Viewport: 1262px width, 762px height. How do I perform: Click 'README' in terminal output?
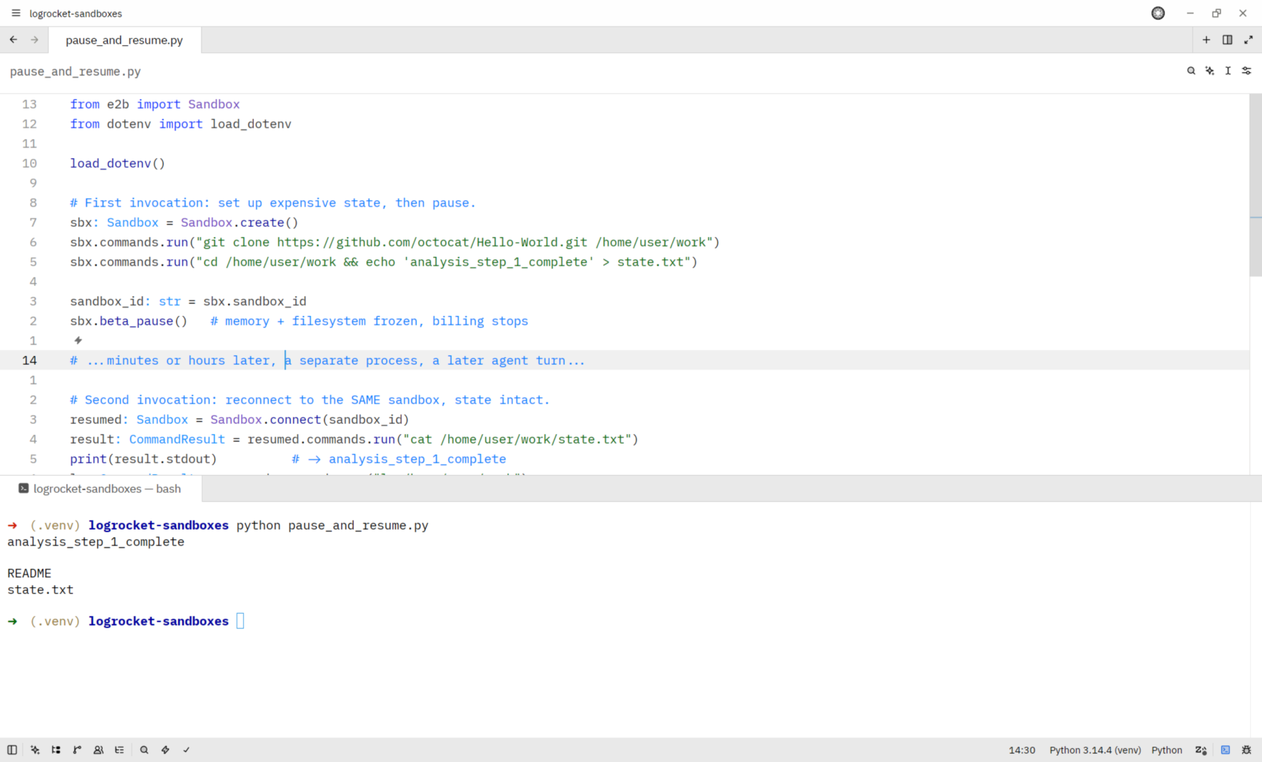coord(29,573)
